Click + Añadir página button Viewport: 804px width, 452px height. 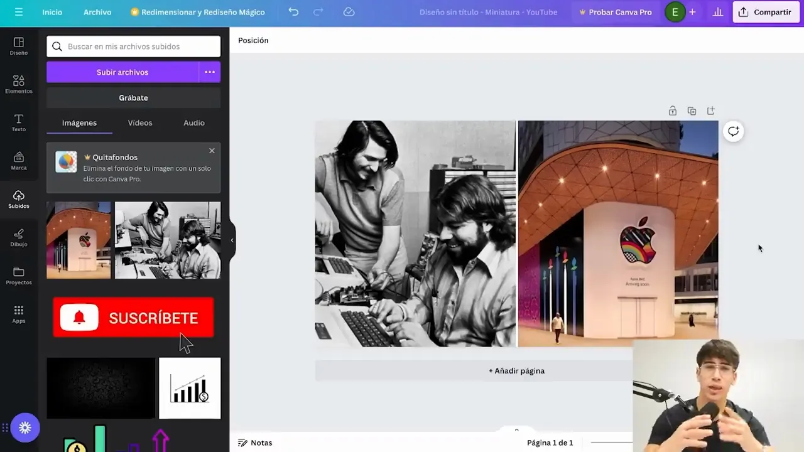coord(516,371)
